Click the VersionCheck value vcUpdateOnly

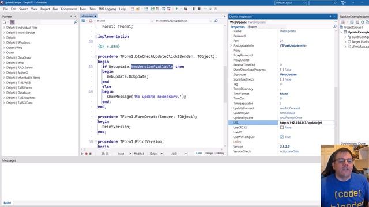[x=289, y=151]
